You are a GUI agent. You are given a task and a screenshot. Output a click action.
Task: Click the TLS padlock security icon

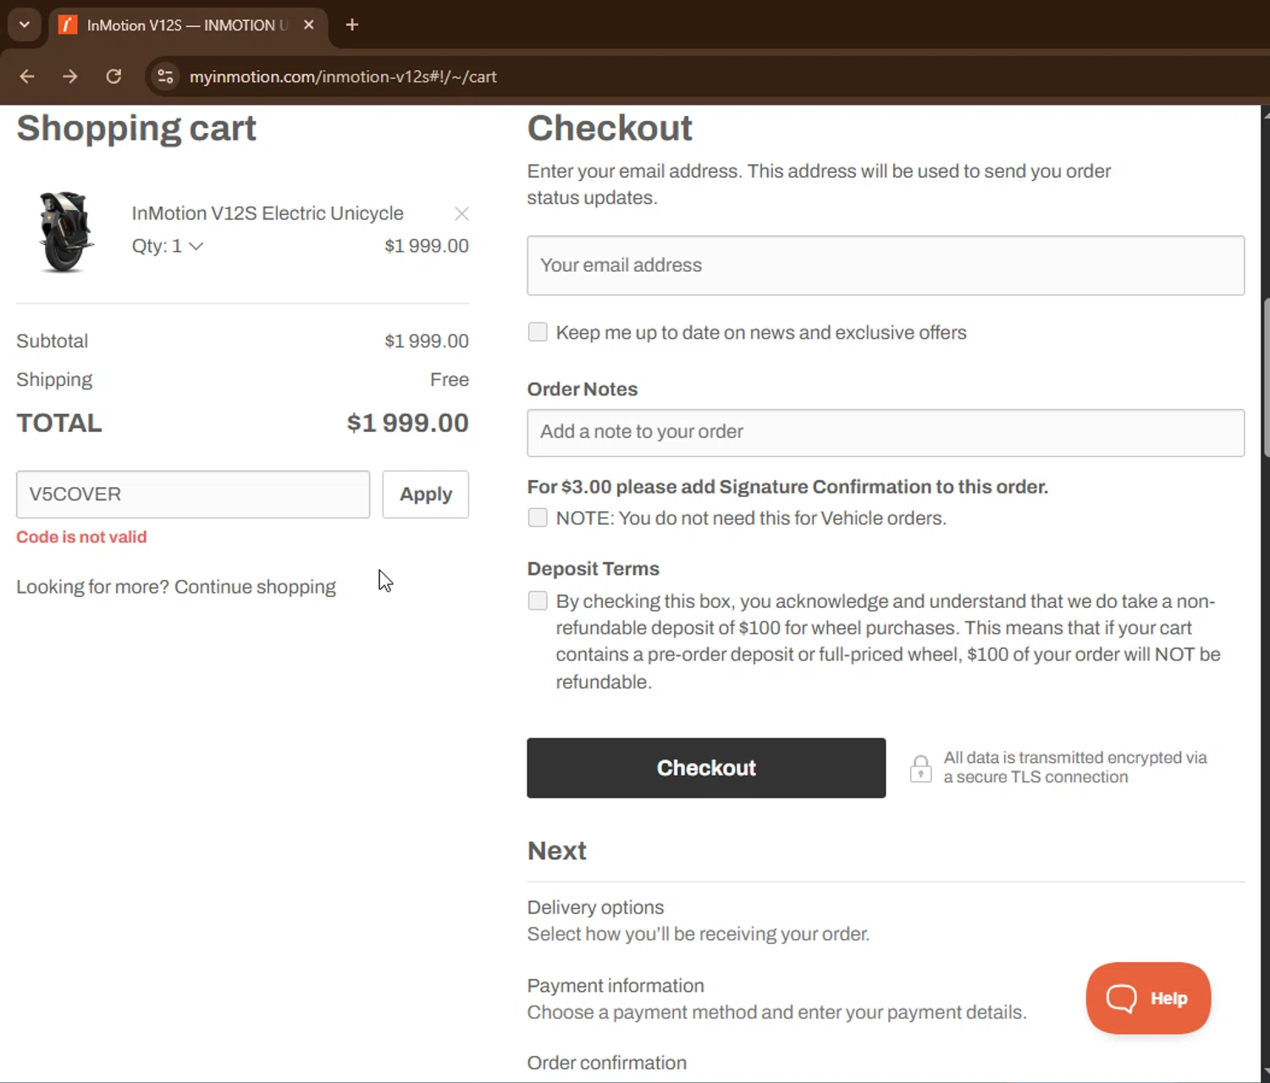[920, 768]
